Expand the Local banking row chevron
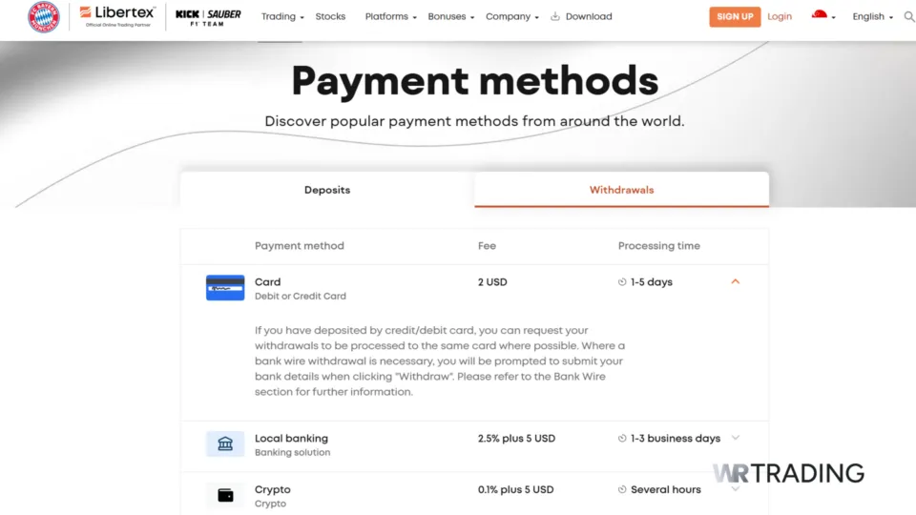Viewport: 916px width, 515px height. tap(736, 438)
